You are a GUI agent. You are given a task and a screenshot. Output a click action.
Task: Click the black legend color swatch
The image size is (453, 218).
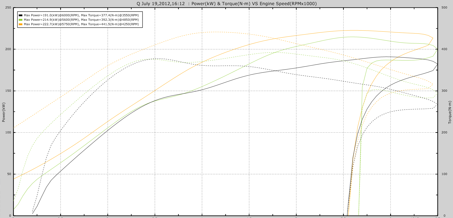pyautogui.click(x=20, y=15)
